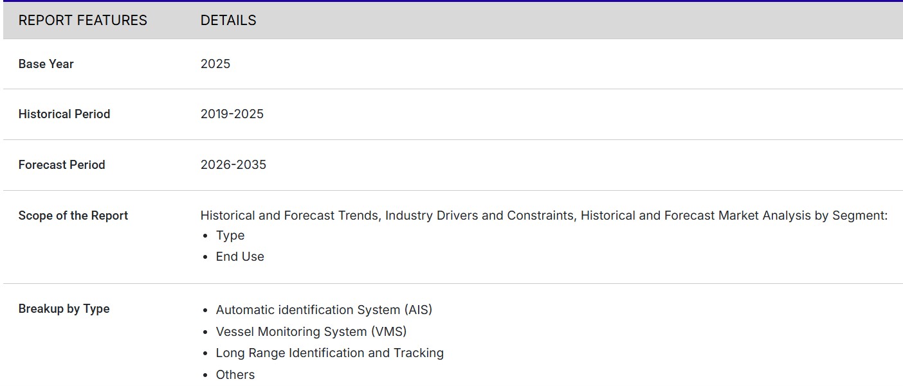Viewport: 903px width, 386px height.
Task: Select the Breakup by Type row label
Action: (x=64, y=309)
